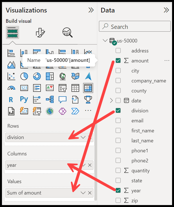Check the zip field
The height and width of the screenshot is (207, 174).
tap(118, 200)
